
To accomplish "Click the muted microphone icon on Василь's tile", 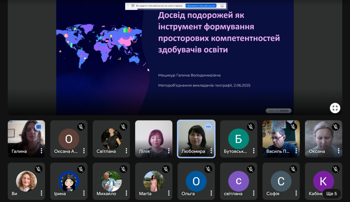I will click(293, 127).
